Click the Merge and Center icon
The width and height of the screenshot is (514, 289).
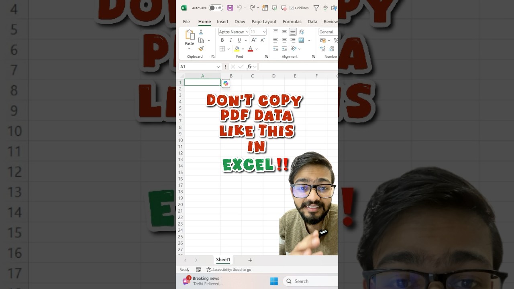pyautogui.click(x=302, y=40)
